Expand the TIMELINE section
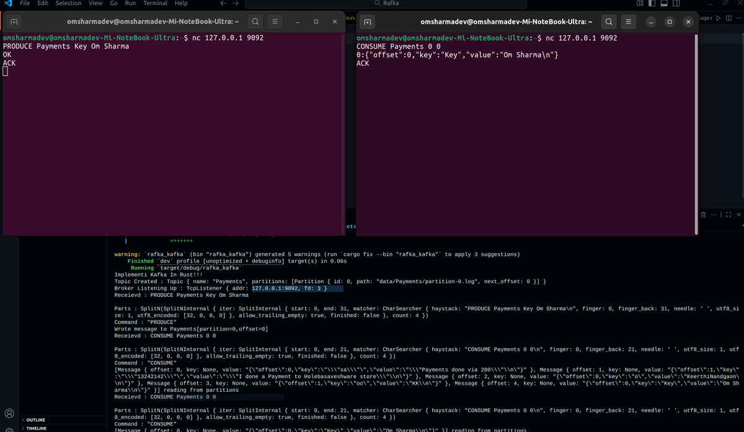This screenshot has width=744, height=432. (36, 428)
